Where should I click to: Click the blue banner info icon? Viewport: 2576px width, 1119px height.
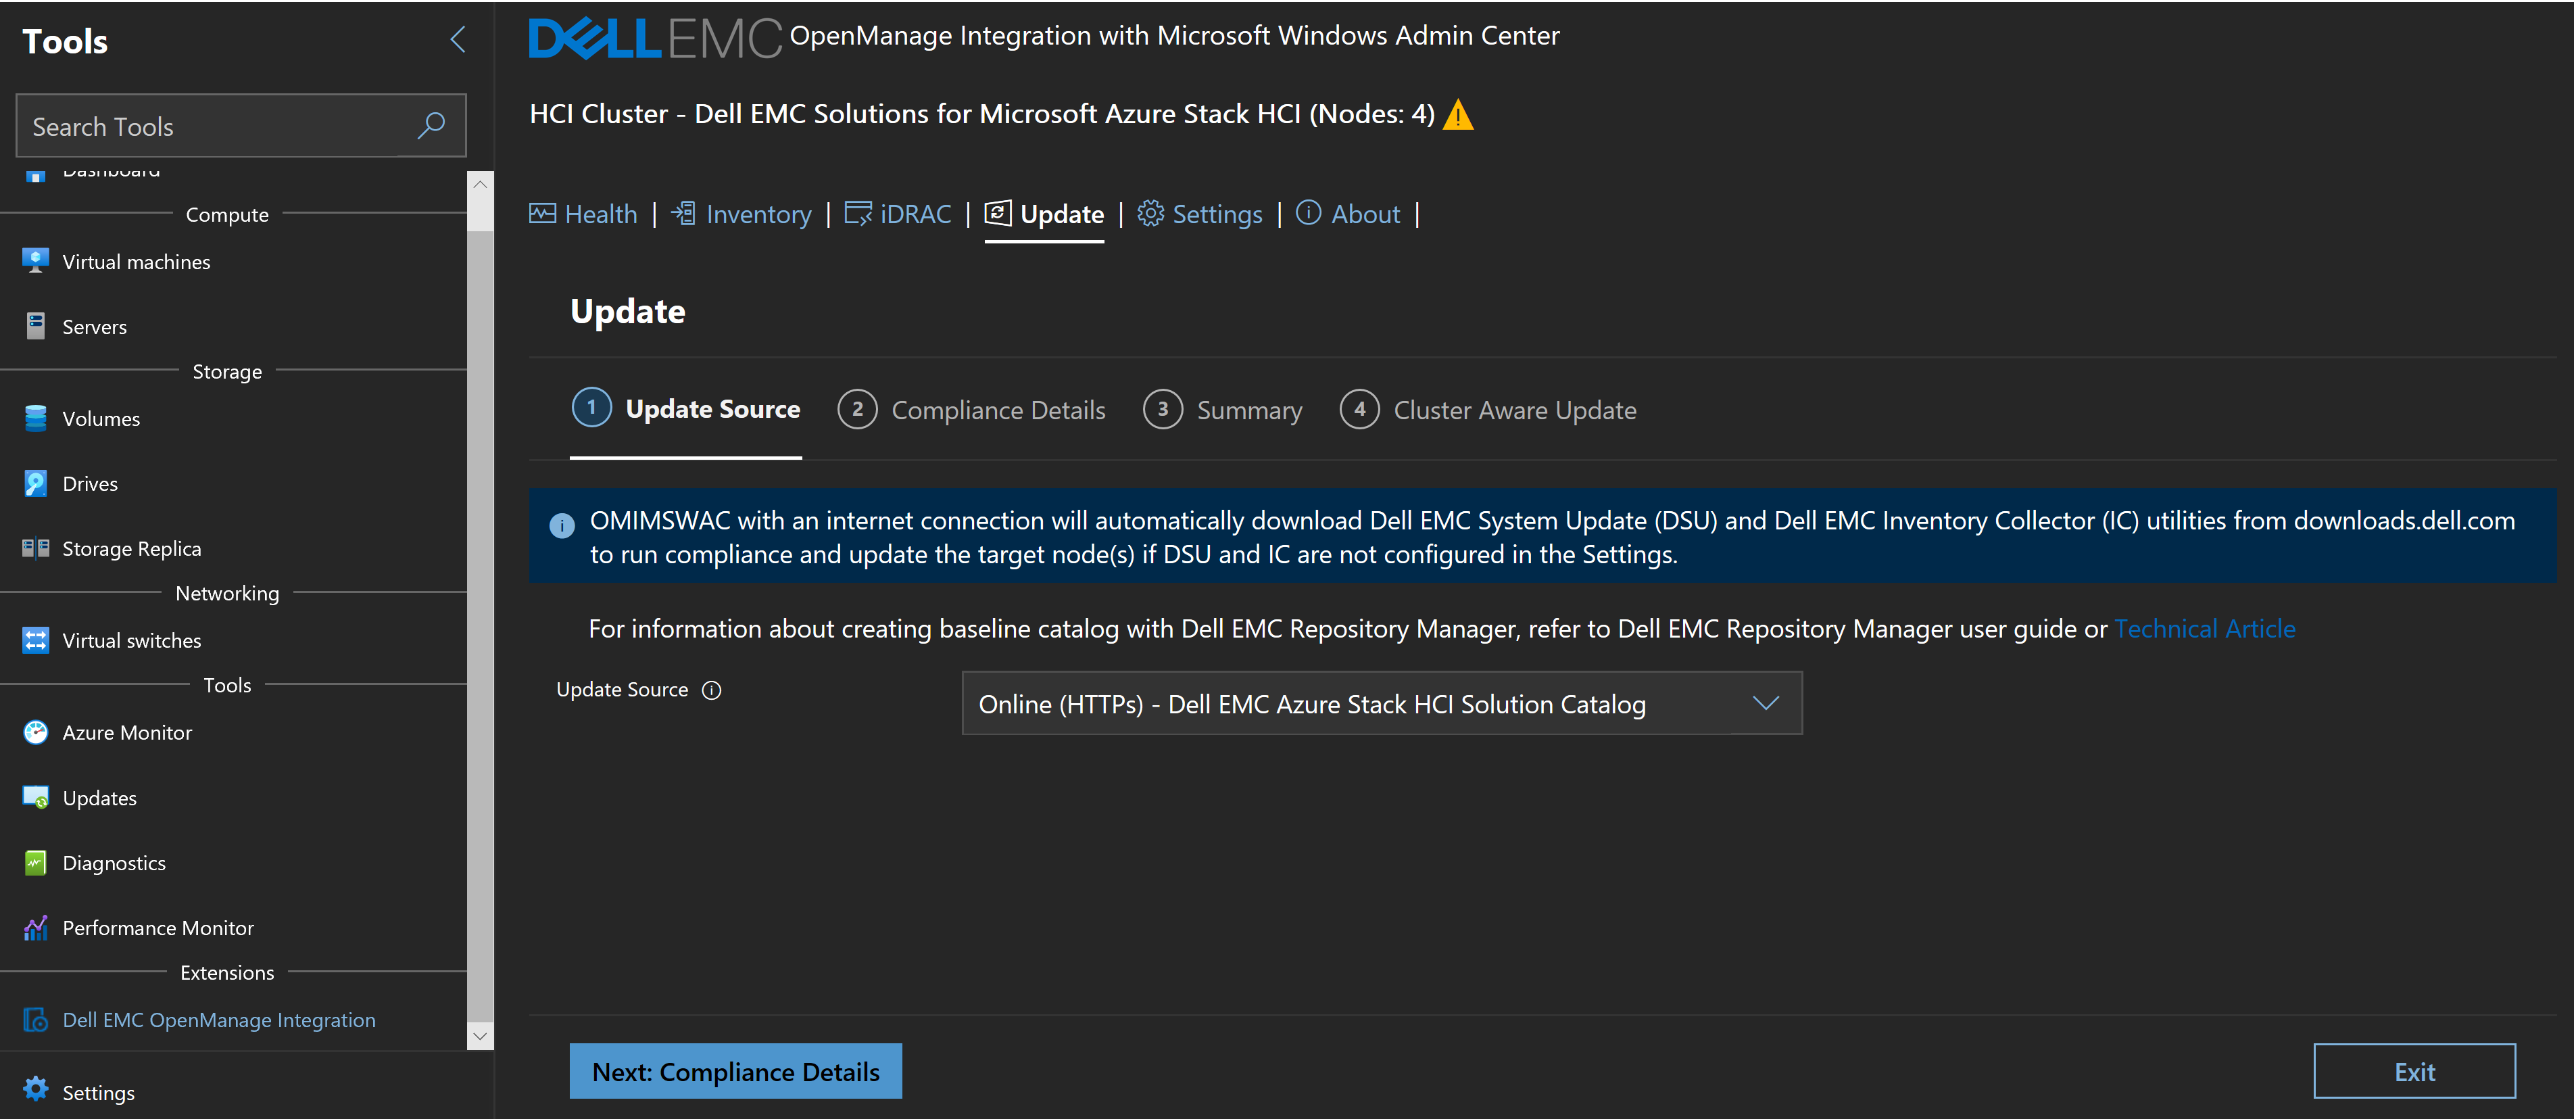pos(562,525)
